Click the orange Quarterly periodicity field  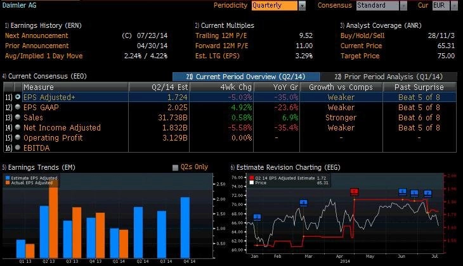275,6
